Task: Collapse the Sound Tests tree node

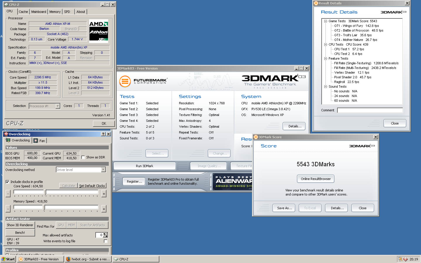Action: (x=325, y=86)
